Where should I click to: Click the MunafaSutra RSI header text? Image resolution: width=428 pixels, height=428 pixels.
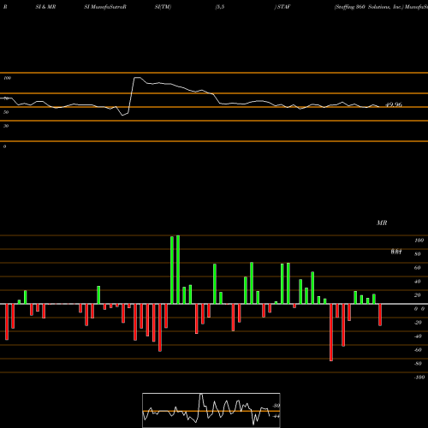(x=105, y=7)
